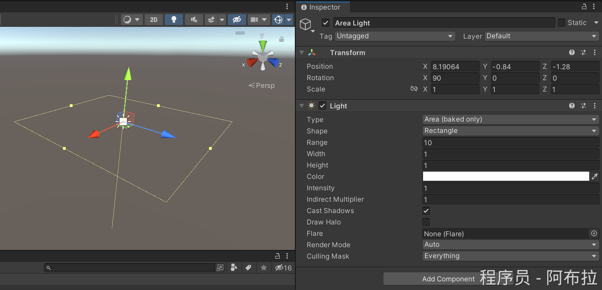The width and height of the screenshot is (602, 290).
Task: Open the Culling Mask dropdown
Action: (510, 256)
